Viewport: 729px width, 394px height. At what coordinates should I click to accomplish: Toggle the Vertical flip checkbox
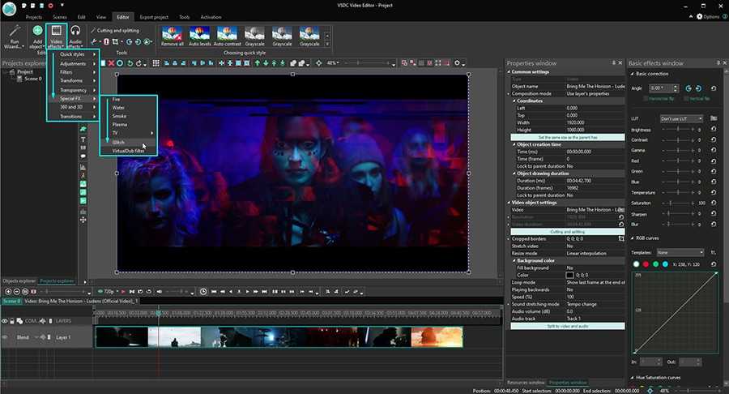tap(685, 99)
